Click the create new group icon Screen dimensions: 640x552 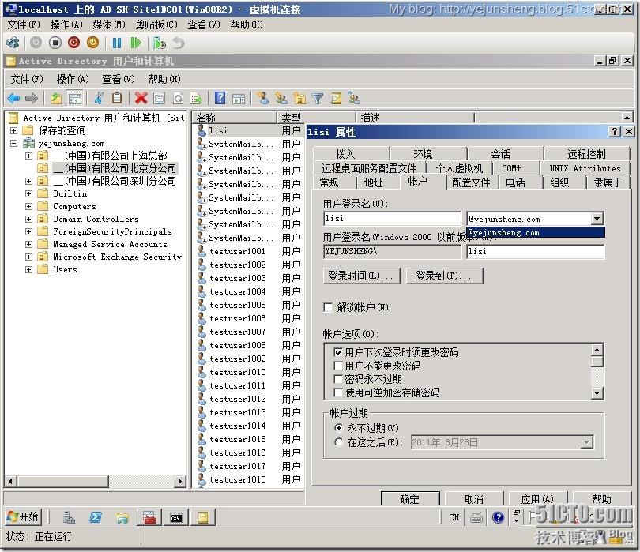[280, 98]
